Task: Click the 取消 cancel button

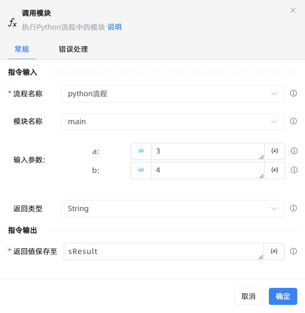Action: [248, 296]
